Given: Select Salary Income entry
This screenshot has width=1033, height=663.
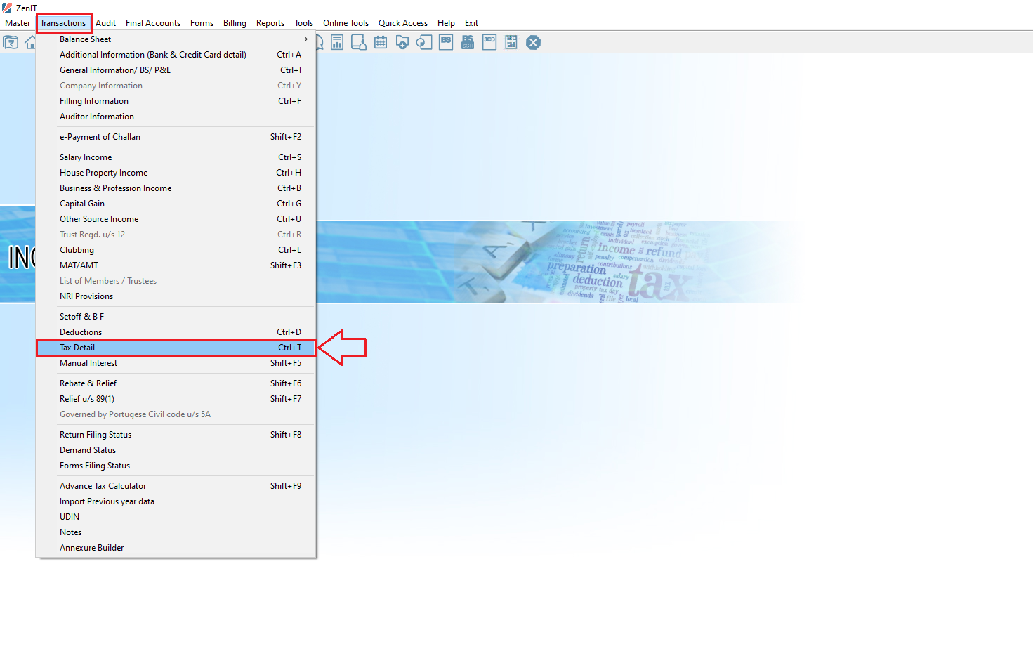Looking at the screenshot, I should tap(176, 157).
